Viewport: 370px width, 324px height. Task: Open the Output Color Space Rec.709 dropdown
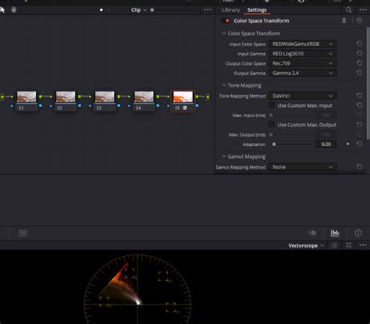[x=303, y=63]
